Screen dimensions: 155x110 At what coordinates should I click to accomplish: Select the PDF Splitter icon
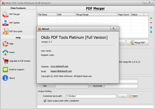pos(5,23)
